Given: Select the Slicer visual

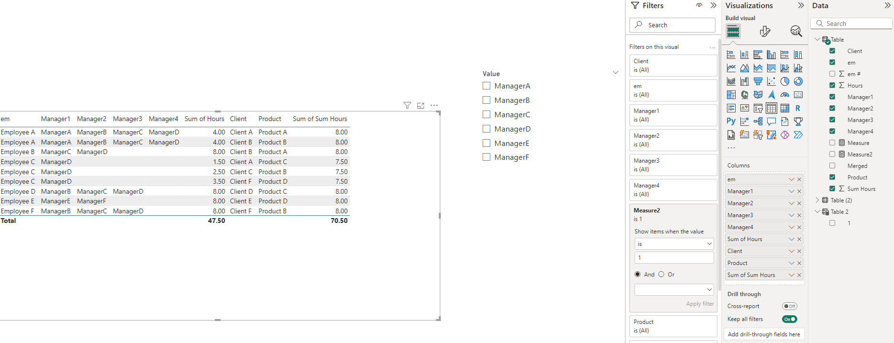Looking at the screenshot, I should point(758,108).
